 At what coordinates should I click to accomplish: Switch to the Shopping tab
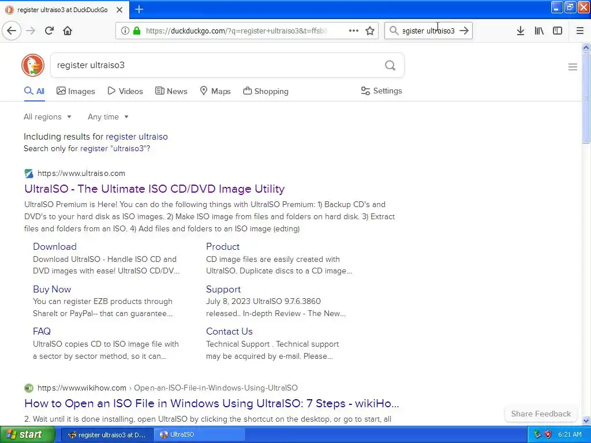(x=265, y=91)
